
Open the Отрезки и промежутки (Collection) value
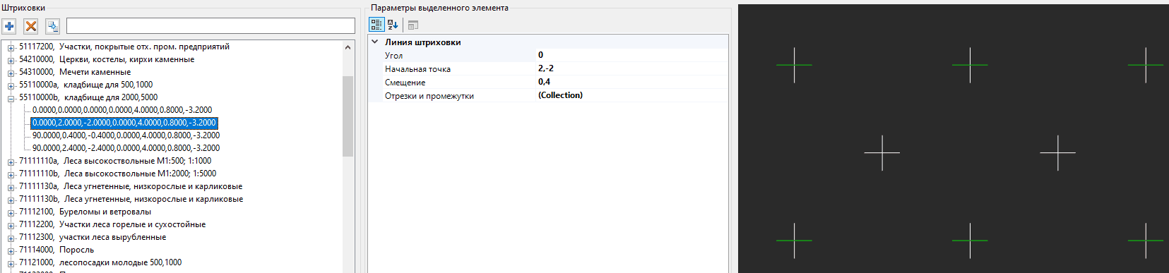click(631, 95)
